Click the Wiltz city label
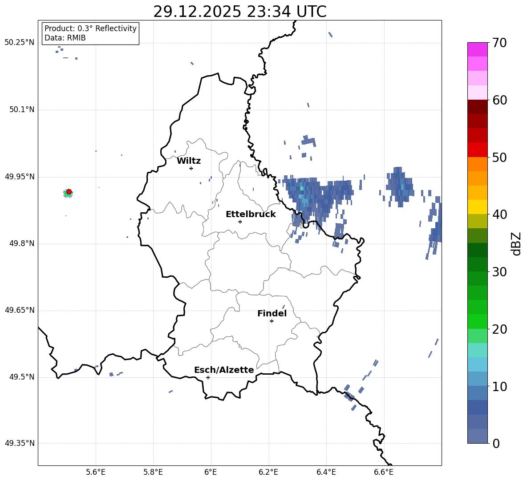 189,161
